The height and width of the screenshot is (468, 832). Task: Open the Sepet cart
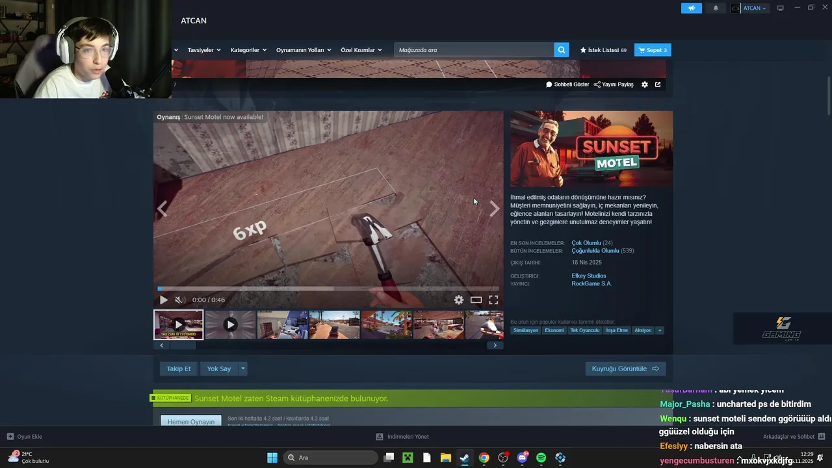653,50
